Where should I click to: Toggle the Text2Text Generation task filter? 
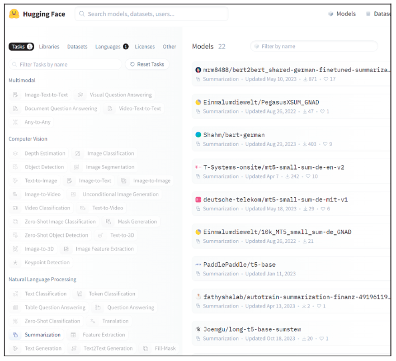click(x=102, y=348)
